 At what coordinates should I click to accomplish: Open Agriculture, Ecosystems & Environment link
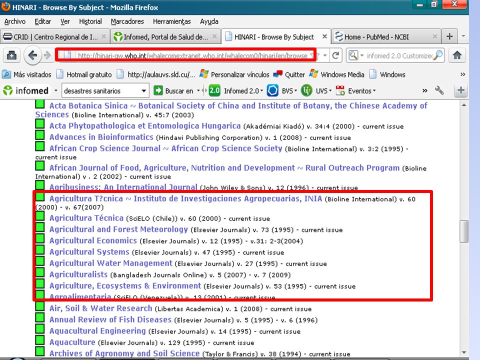pos(125,286)
